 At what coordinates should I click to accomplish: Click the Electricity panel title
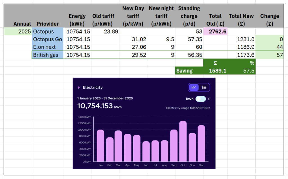pyautogui.click(x=93, y=88)
